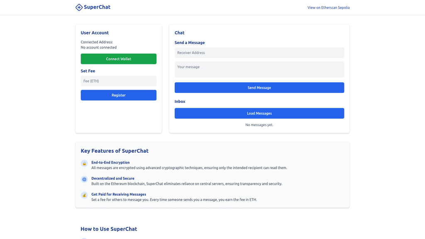This screenshot has height=239, width=425.
Task: Hit the Load Messages button
Action: click(x=259, y=113)
